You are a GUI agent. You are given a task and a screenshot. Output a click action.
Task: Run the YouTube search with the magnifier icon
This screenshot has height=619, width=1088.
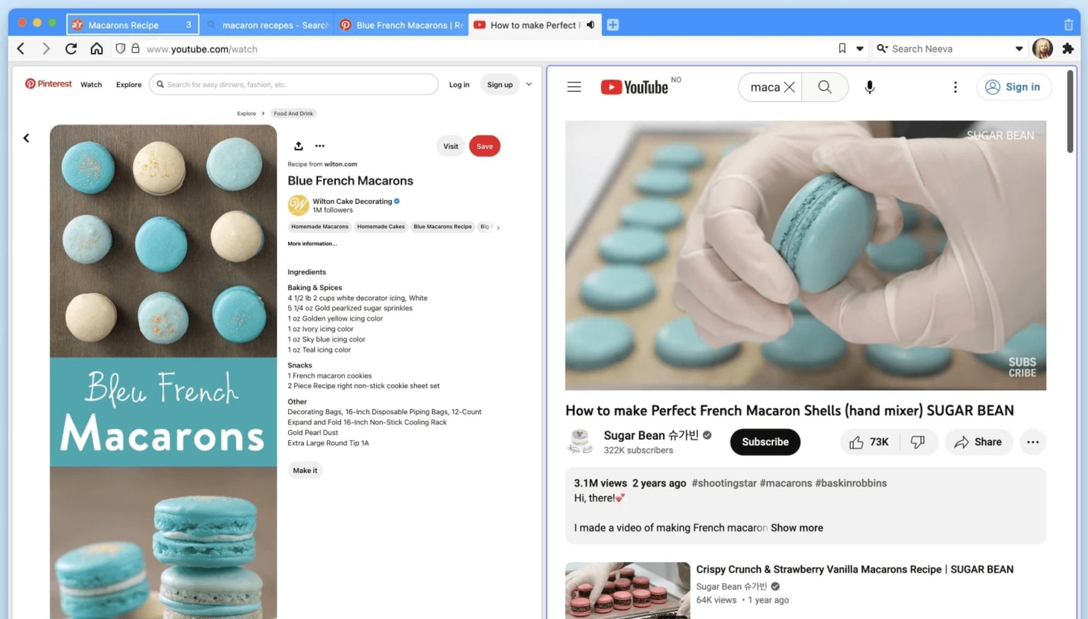(x=825, y=87)
